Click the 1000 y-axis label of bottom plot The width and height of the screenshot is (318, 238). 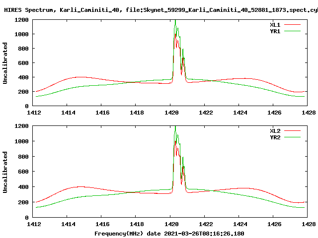coord(21,141)
